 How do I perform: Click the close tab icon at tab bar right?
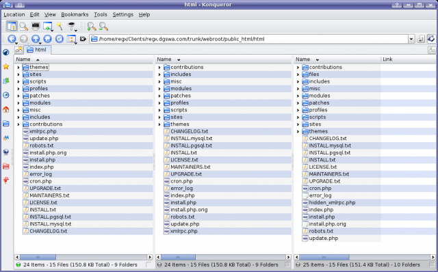pyautogui.click(x=432, y=50)
